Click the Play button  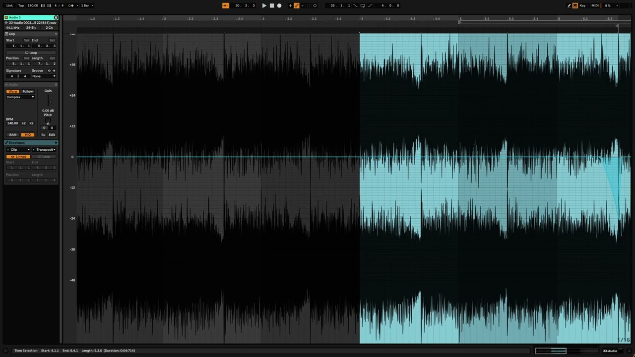(x=264, y=5)
